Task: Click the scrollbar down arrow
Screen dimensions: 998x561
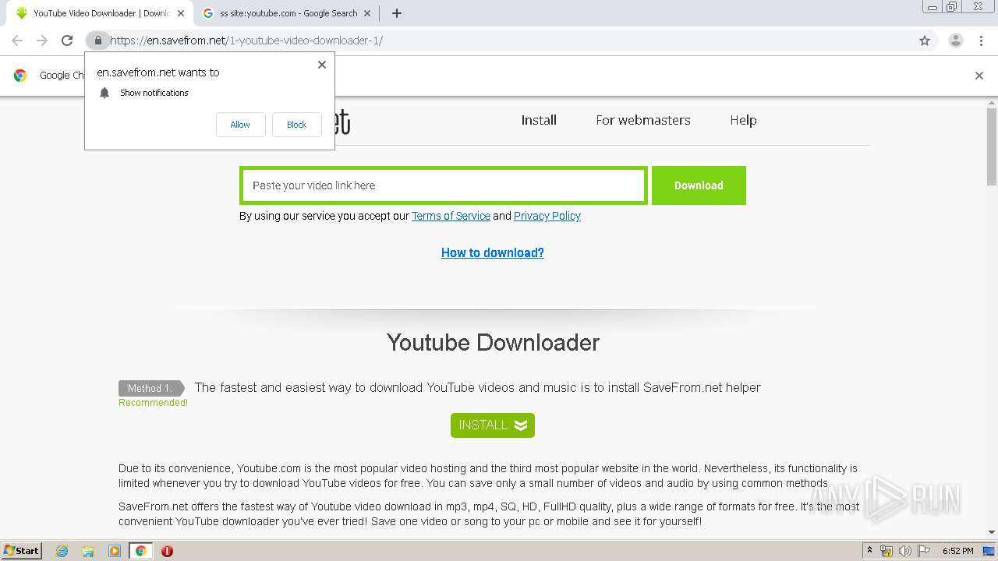Action: (x=992, y=533)
